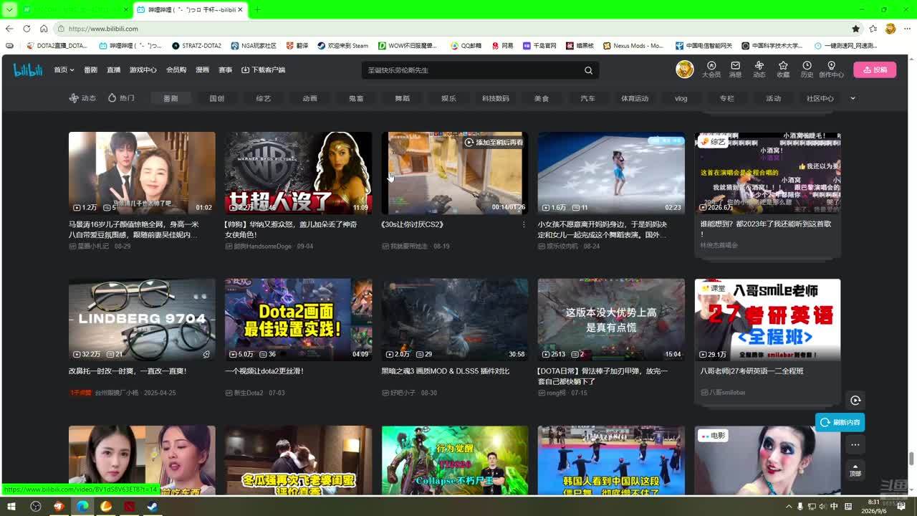Image resolution: width=917 pixels, height=516 pixels.
Task: Select the 番剧 category tab
Action: pos(171,98)
